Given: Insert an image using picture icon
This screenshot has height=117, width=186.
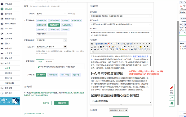Looking at the screenshot, I should [105, 49].
